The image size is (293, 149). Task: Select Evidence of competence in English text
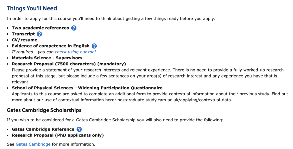(x=51, y=46)
